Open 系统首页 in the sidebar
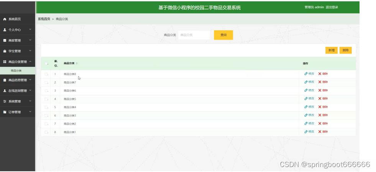376x172 pixels. coord(18,19)
